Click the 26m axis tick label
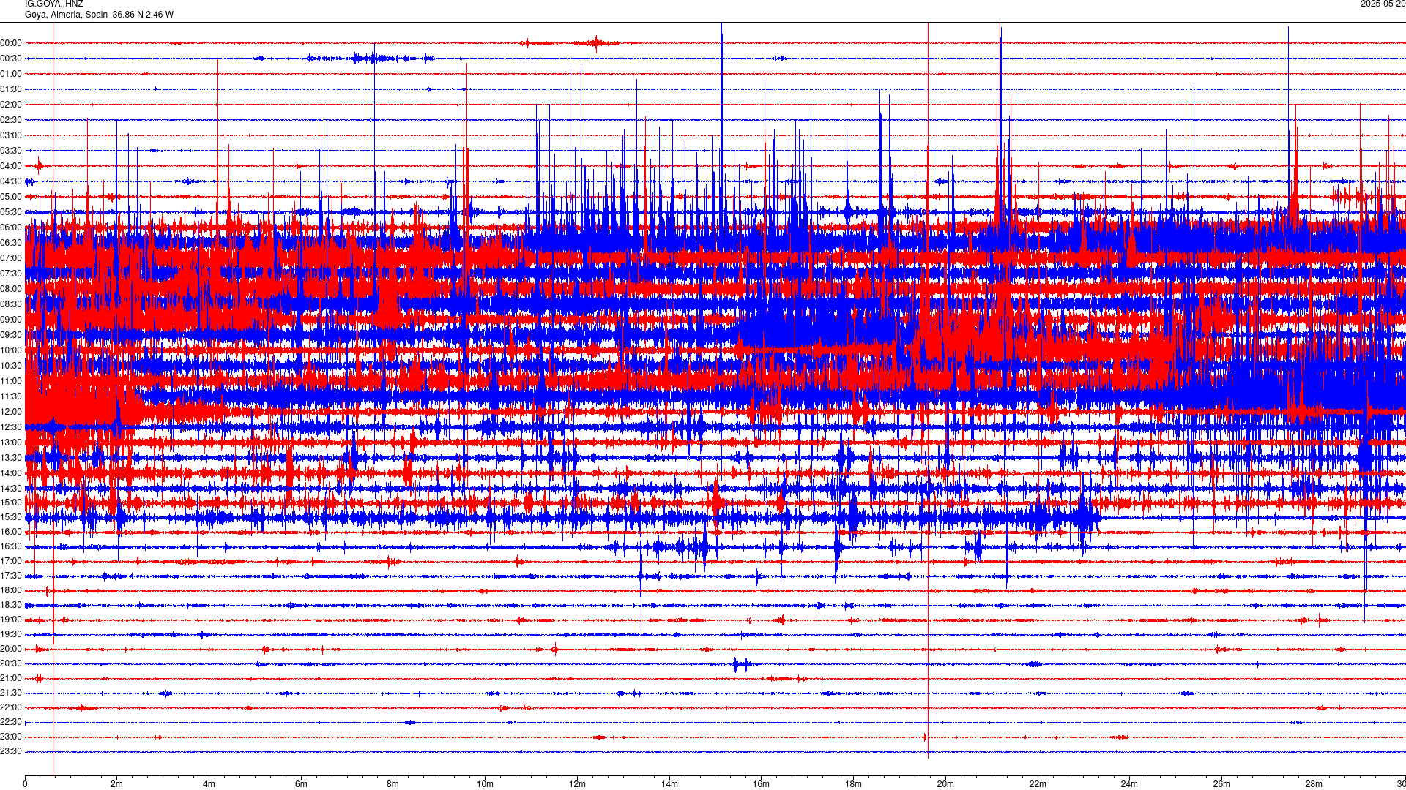Viewport: 1406px width, 790px height. click(1221, 784)
